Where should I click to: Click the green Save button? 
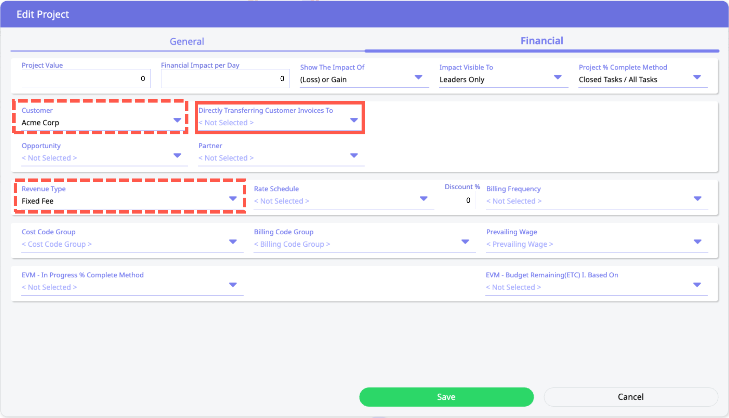tap(446, 397)
